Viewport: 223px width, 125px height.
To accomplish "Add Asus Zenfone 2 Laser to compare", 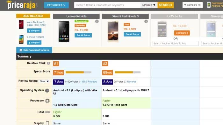I will coord(34,31).
